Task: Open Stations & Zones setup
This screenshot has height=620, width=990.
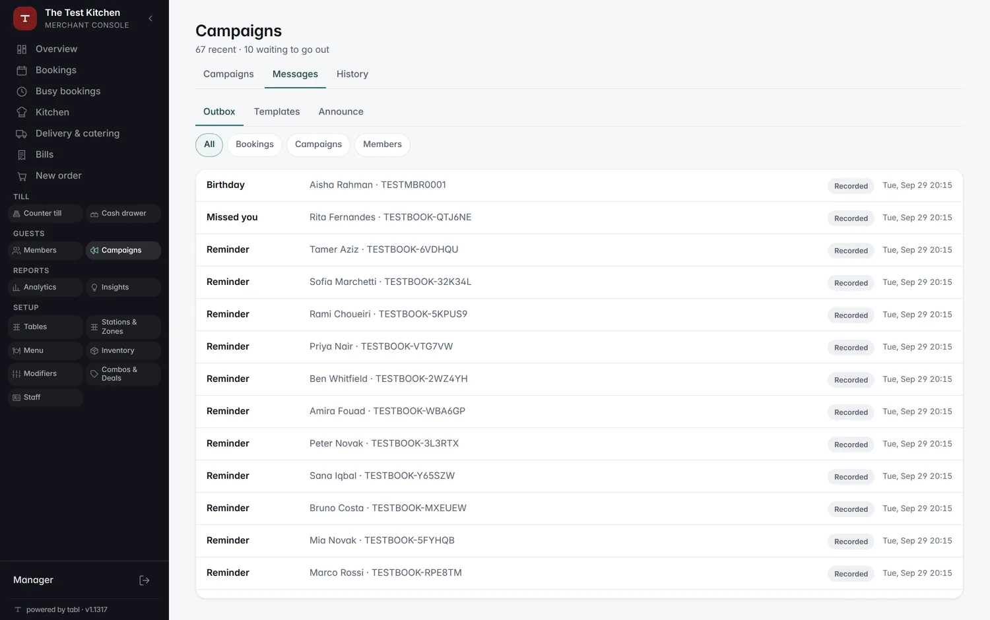Action: [x=123, y=327]
